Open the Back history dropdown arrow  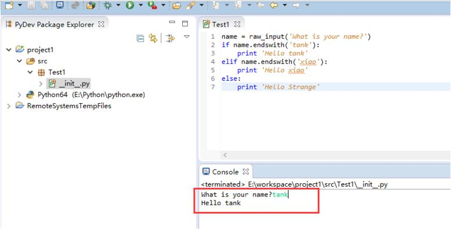(284, 5)
